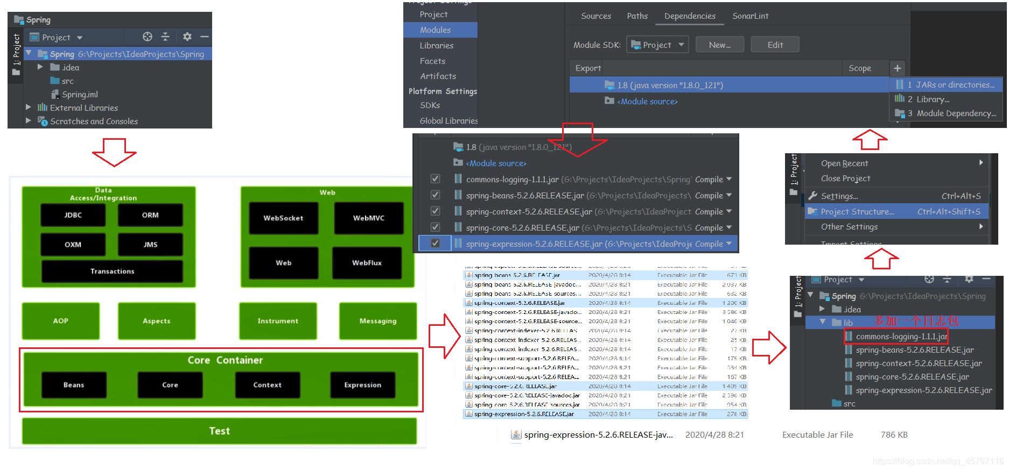Click jar file icon of spring-expression-5.2.6.RELEASE-jav...
Image resolution: width=1009 pixels, height=471 pixels.
(x=516, y=434)
